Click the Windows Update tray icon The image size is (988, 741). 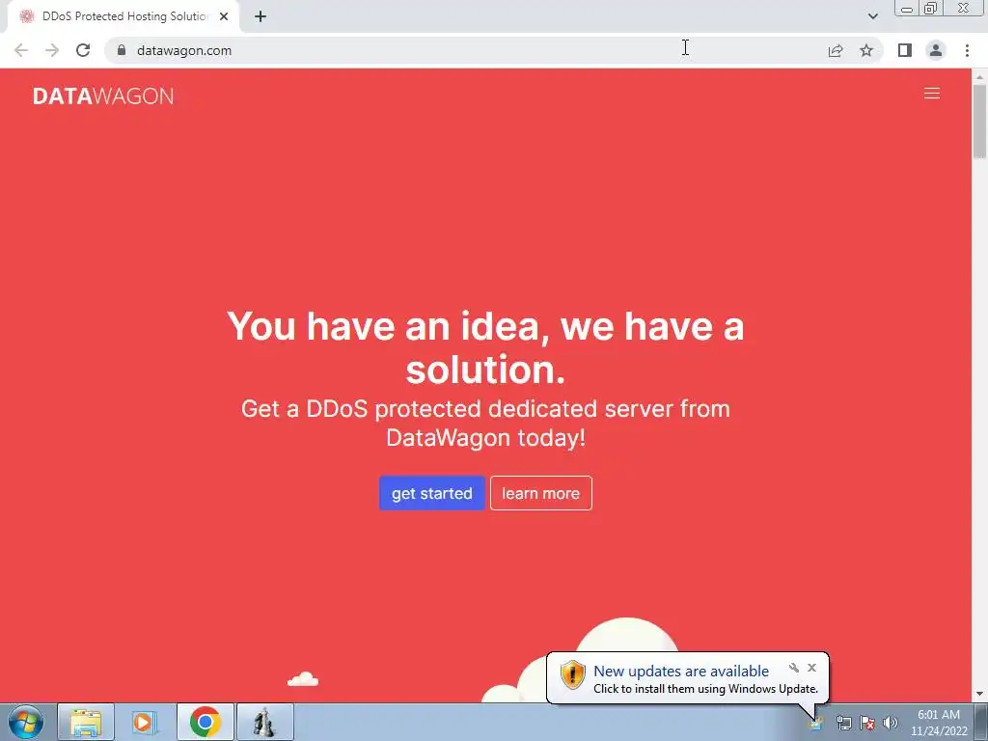tap(816, 723)
